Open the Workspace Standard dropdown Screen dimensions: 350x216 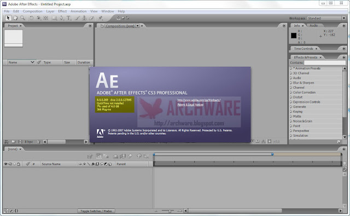tap(326, 18)
